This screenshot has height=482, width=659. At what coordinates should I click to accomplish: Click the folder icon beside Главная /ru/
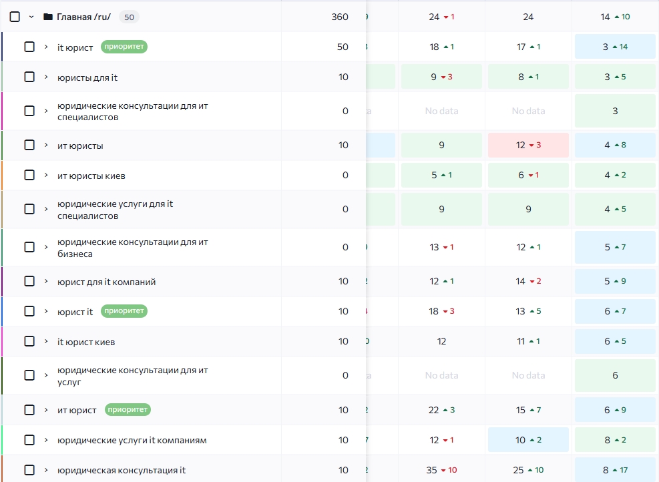pyautogui.click(x=48, y=17)
